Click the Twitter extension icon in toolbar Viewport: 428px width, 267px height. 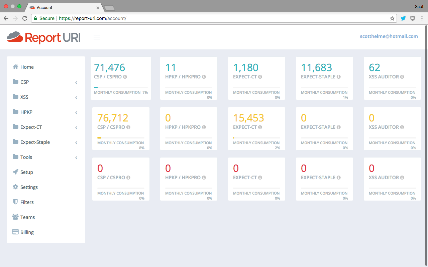(x=403, y=18)
